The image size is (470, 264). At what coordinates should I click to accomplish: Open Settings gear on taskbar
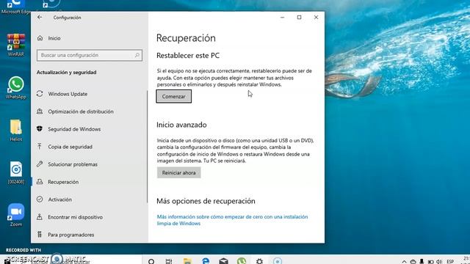tap(259, 261)
